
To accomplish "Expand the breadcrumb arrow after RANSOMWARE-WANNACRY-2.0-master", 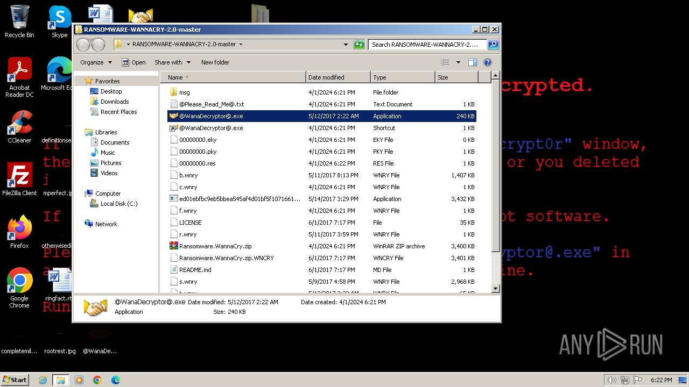I will [241, 45].
